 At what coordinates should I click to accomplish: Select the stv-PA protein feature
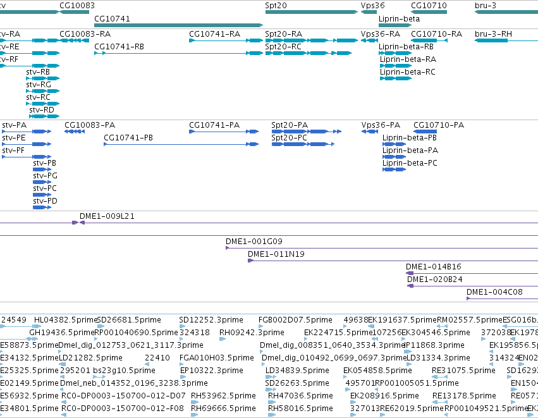[27, 132]
